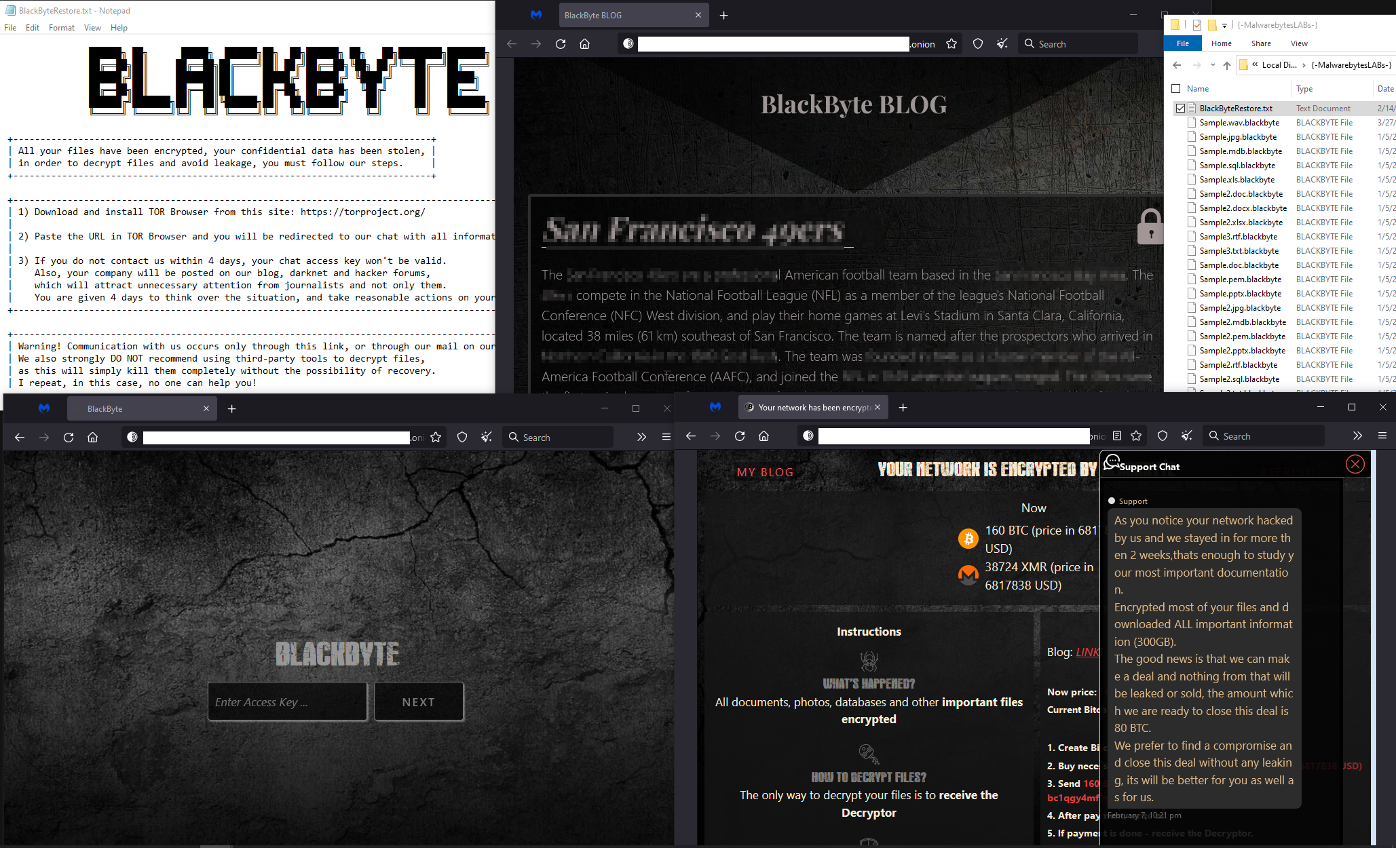This screenshot has width=1396, height=848.
Task: Expand overflow chevron in BlackByte login browser
Action: click(x=641, y=438)
